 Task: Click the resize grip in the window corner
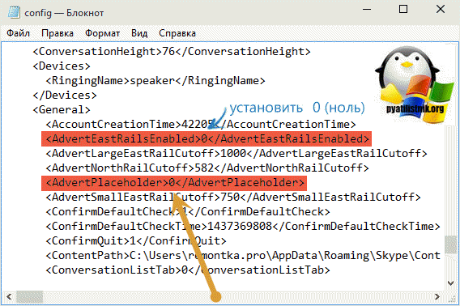452,298
